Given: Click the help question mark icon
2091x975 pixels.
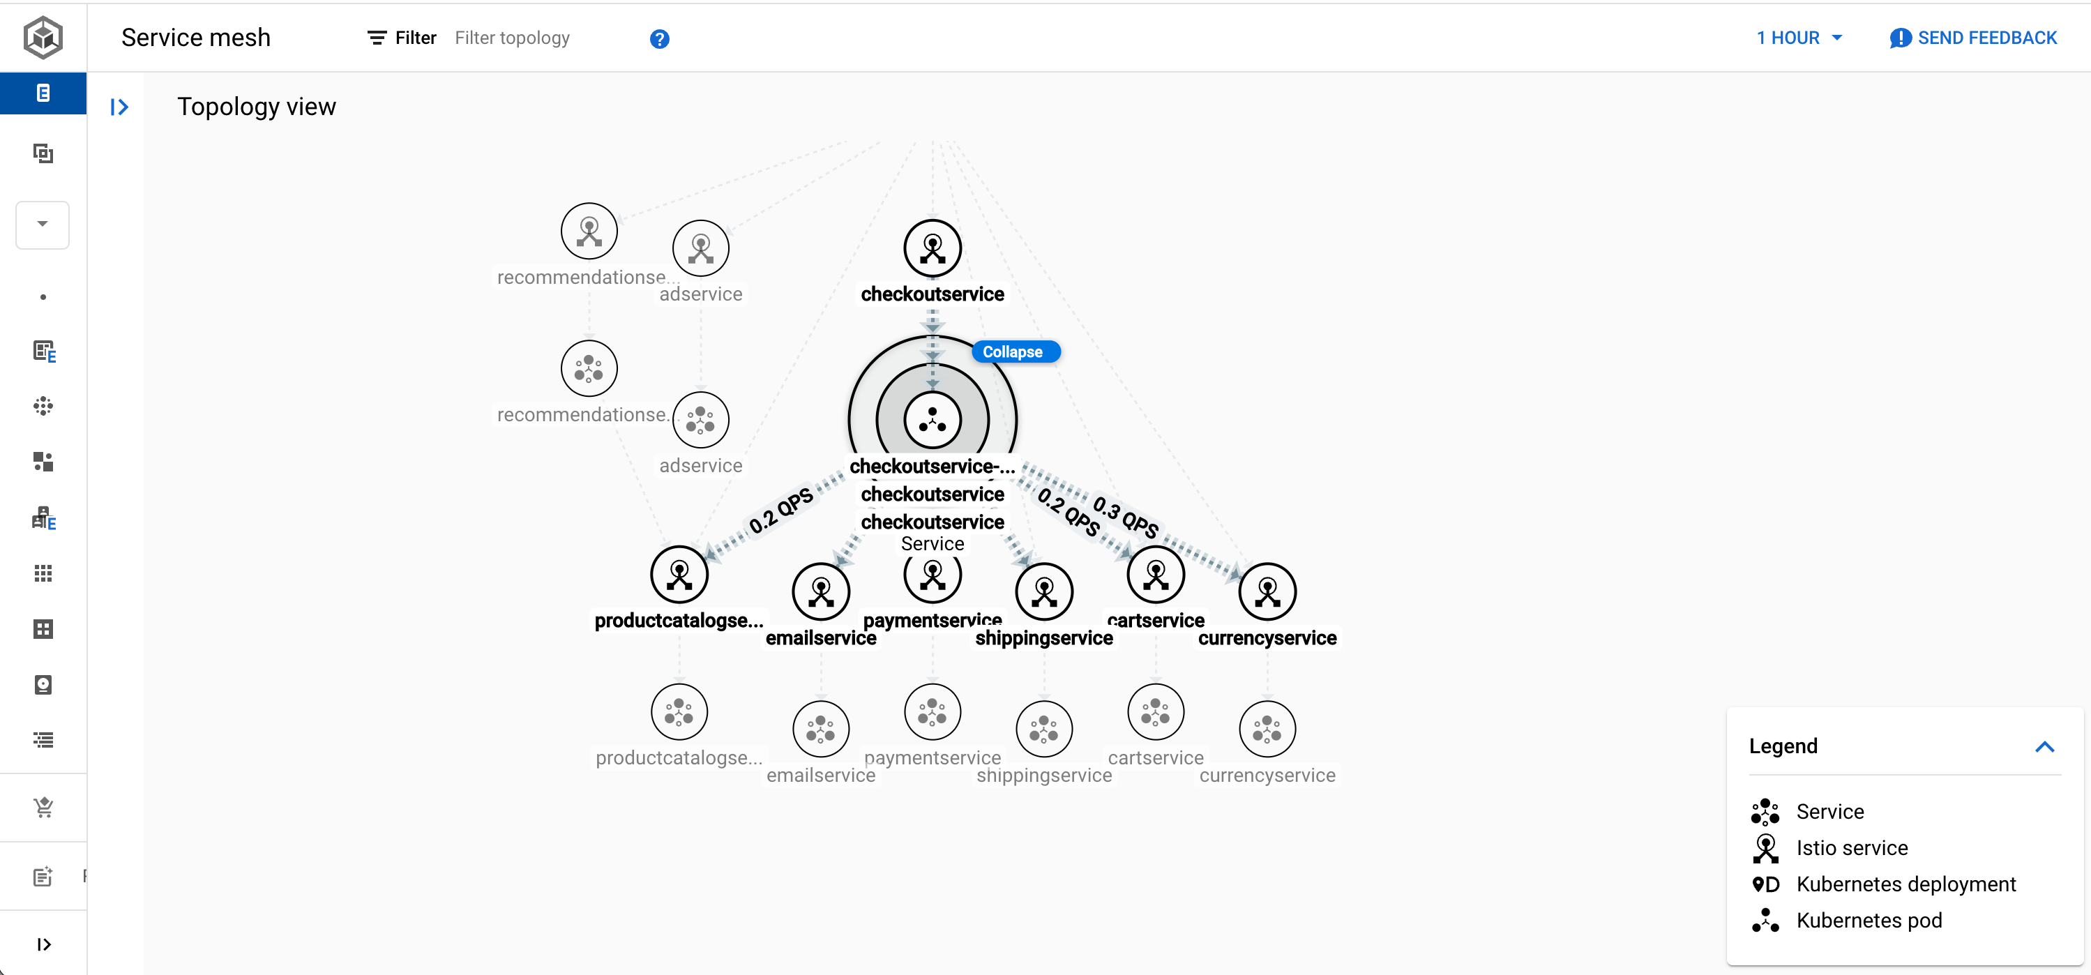Looking at the screenshot, I should [659, 38].
